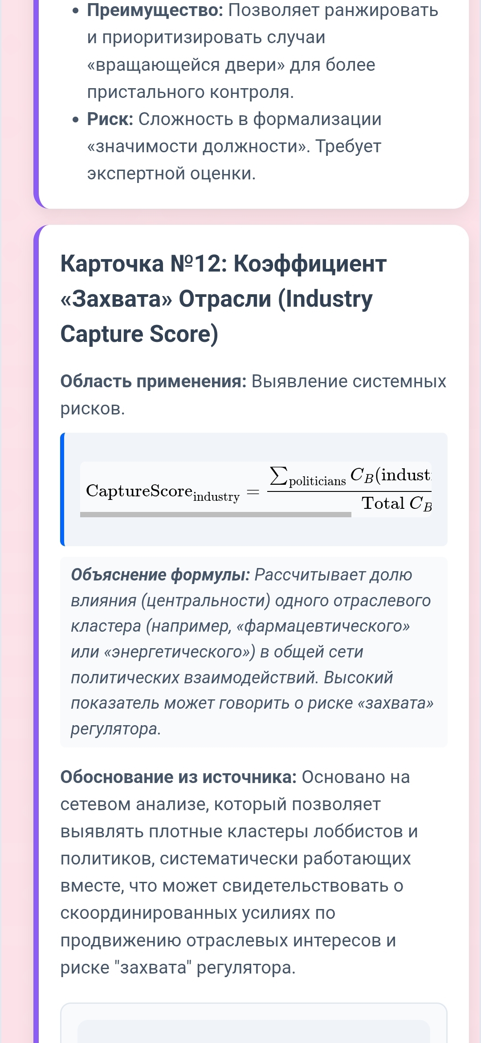Click the «C_B(indust» numerator term
The image size is (481, 1043).
(390, 475)
